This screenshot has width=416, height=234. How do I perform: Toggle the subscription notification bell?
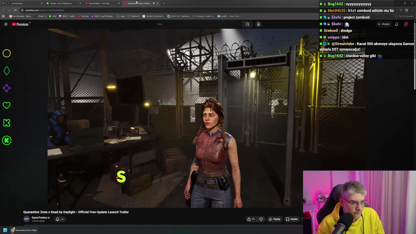(58, 219)
